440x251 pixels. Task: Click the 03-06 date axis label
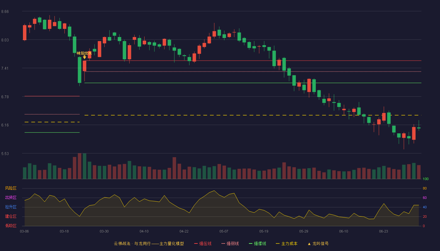[24, 231]
